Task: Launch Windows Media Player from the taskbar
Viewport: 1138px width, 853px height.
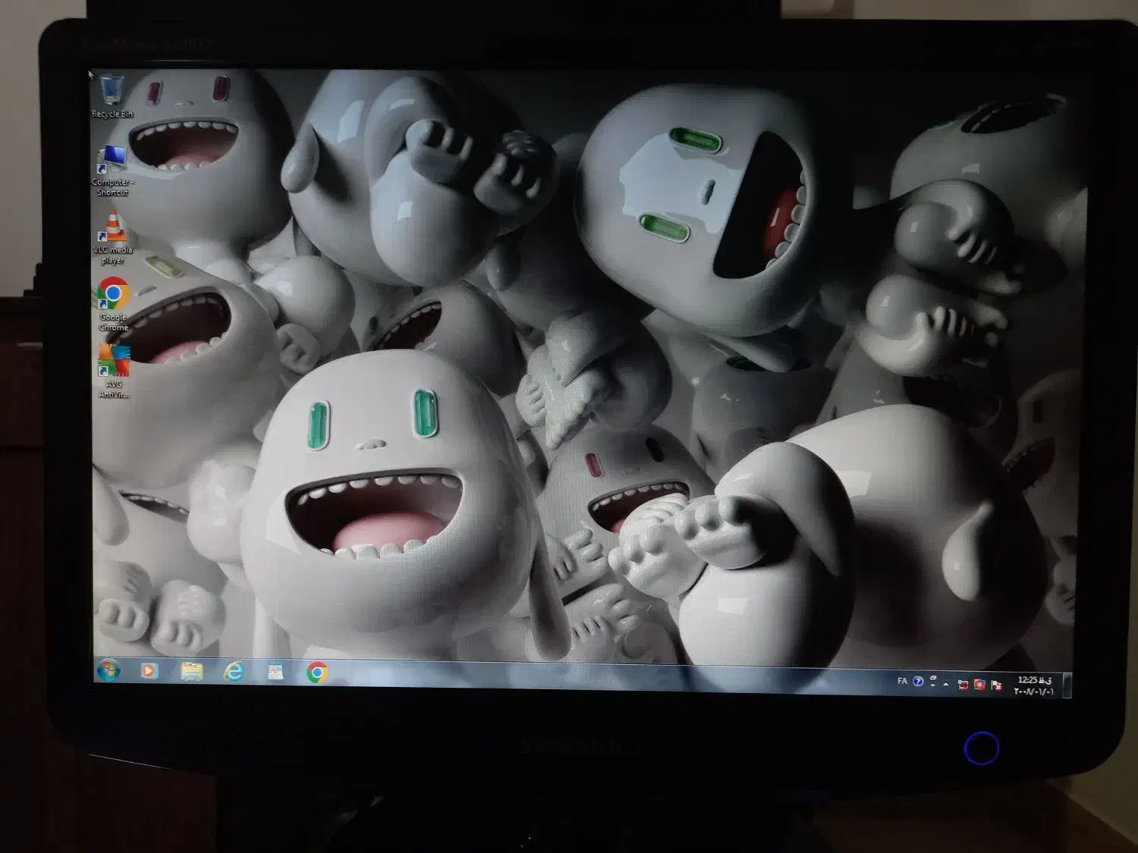Action: point(149,671)
